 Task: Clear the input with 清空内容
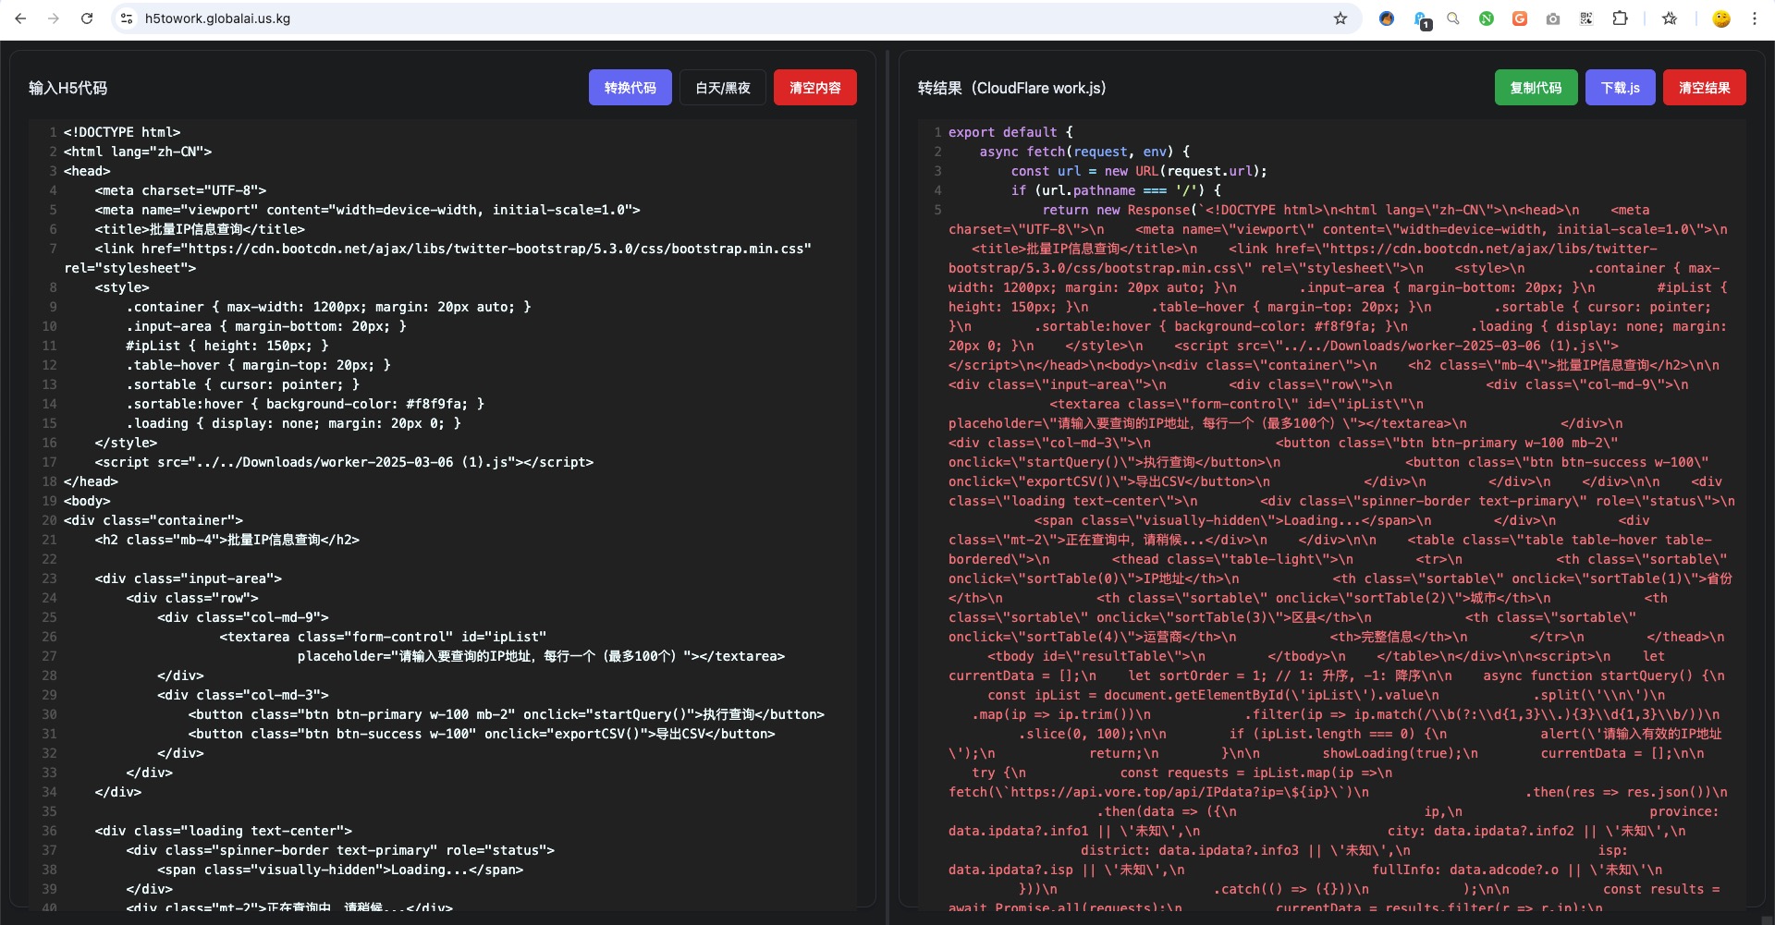point(814,88)
